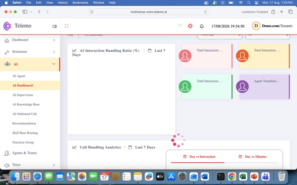297x185 pixels.
Task: Open the Recommendation submenu item
Action: pos(24,123)
